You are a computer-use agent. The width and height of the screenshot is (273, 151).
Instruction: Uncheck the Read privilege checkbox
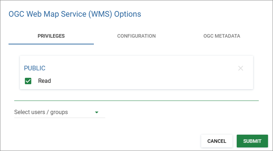click(x=28, y=81)
